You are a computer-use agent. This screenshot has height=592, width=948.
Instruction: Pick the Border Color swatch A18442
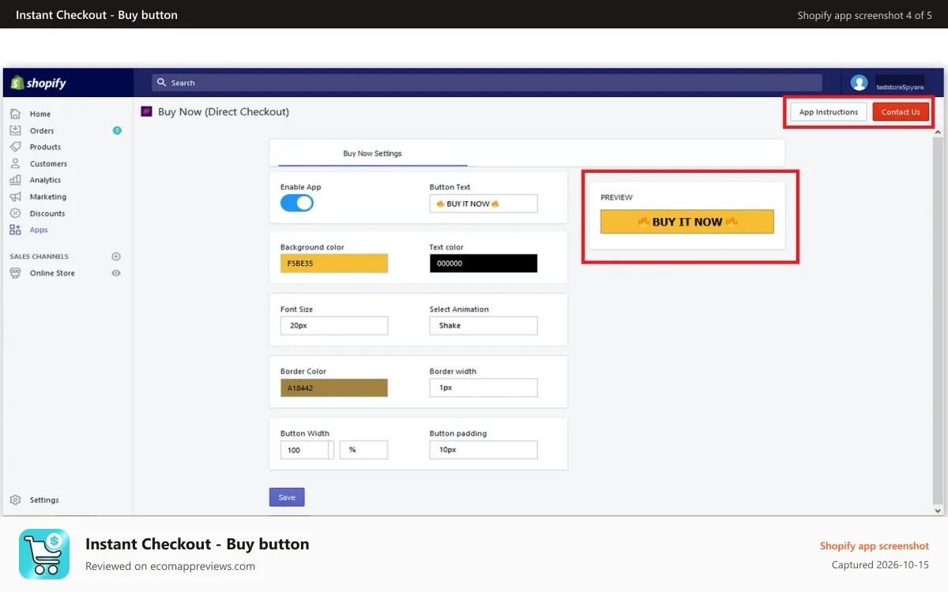(334, 388)
